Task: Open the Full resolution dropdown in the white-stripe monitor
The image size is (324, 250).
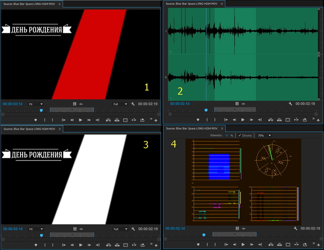Action: tap(119, 229)
